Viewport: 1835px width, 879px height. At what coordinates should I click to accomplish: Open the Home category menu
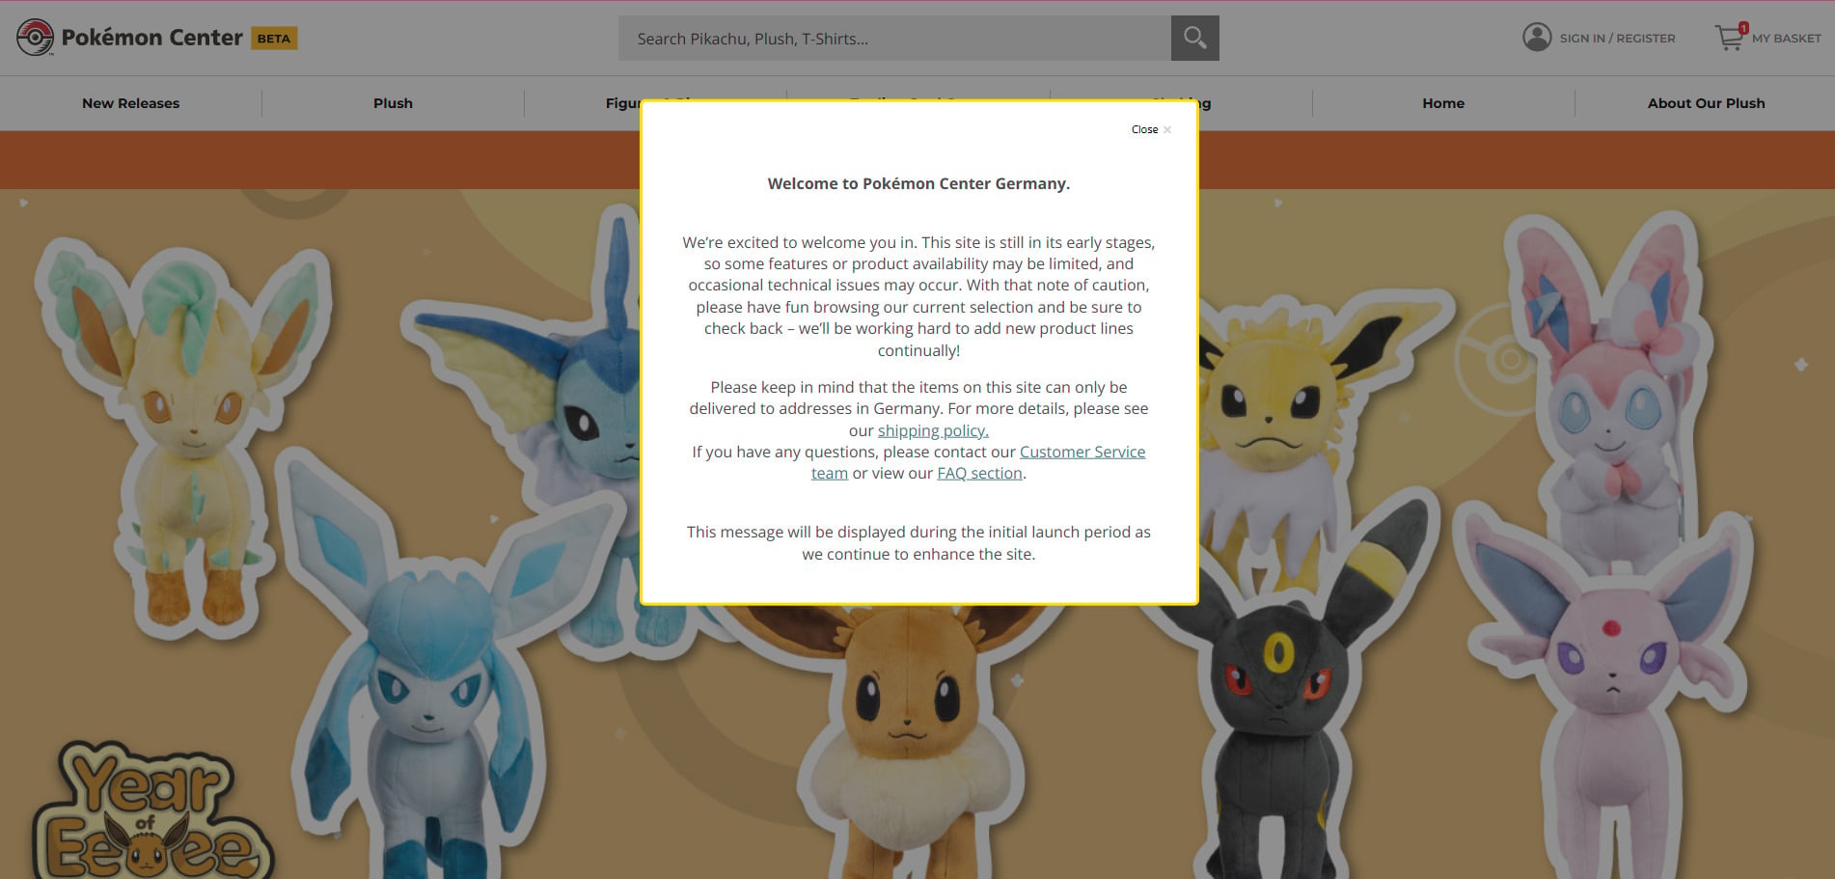click(1443, 103)
